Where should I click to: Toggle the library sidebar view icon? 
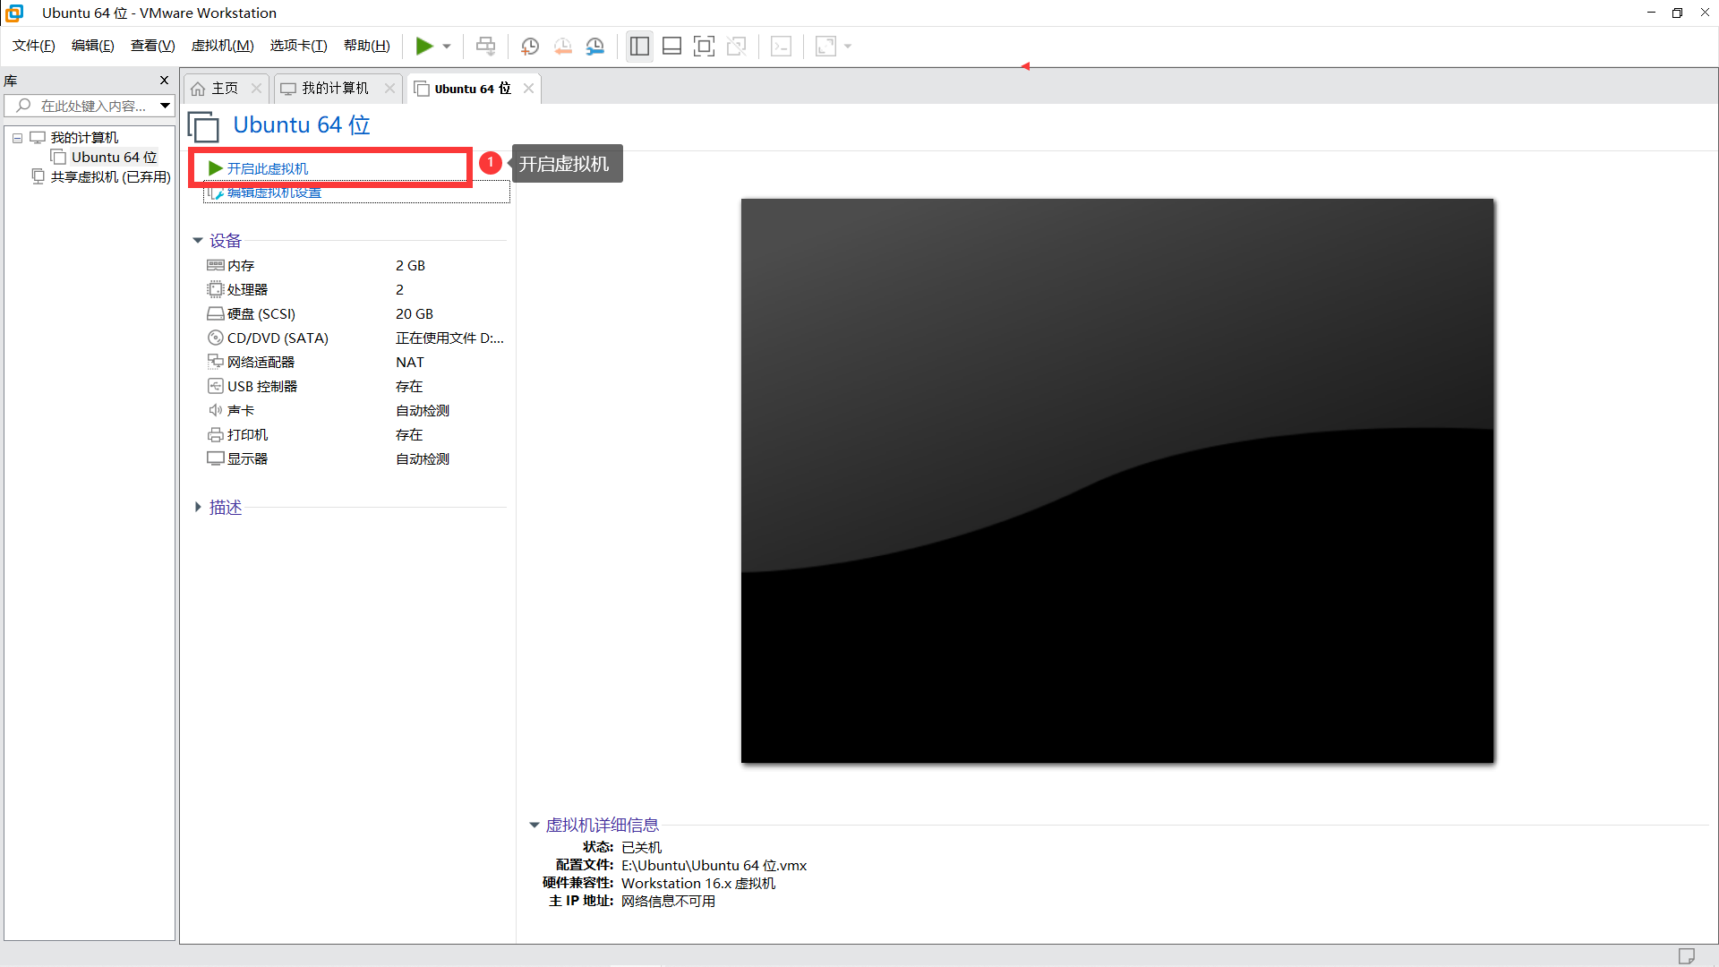tap(639, 47)
